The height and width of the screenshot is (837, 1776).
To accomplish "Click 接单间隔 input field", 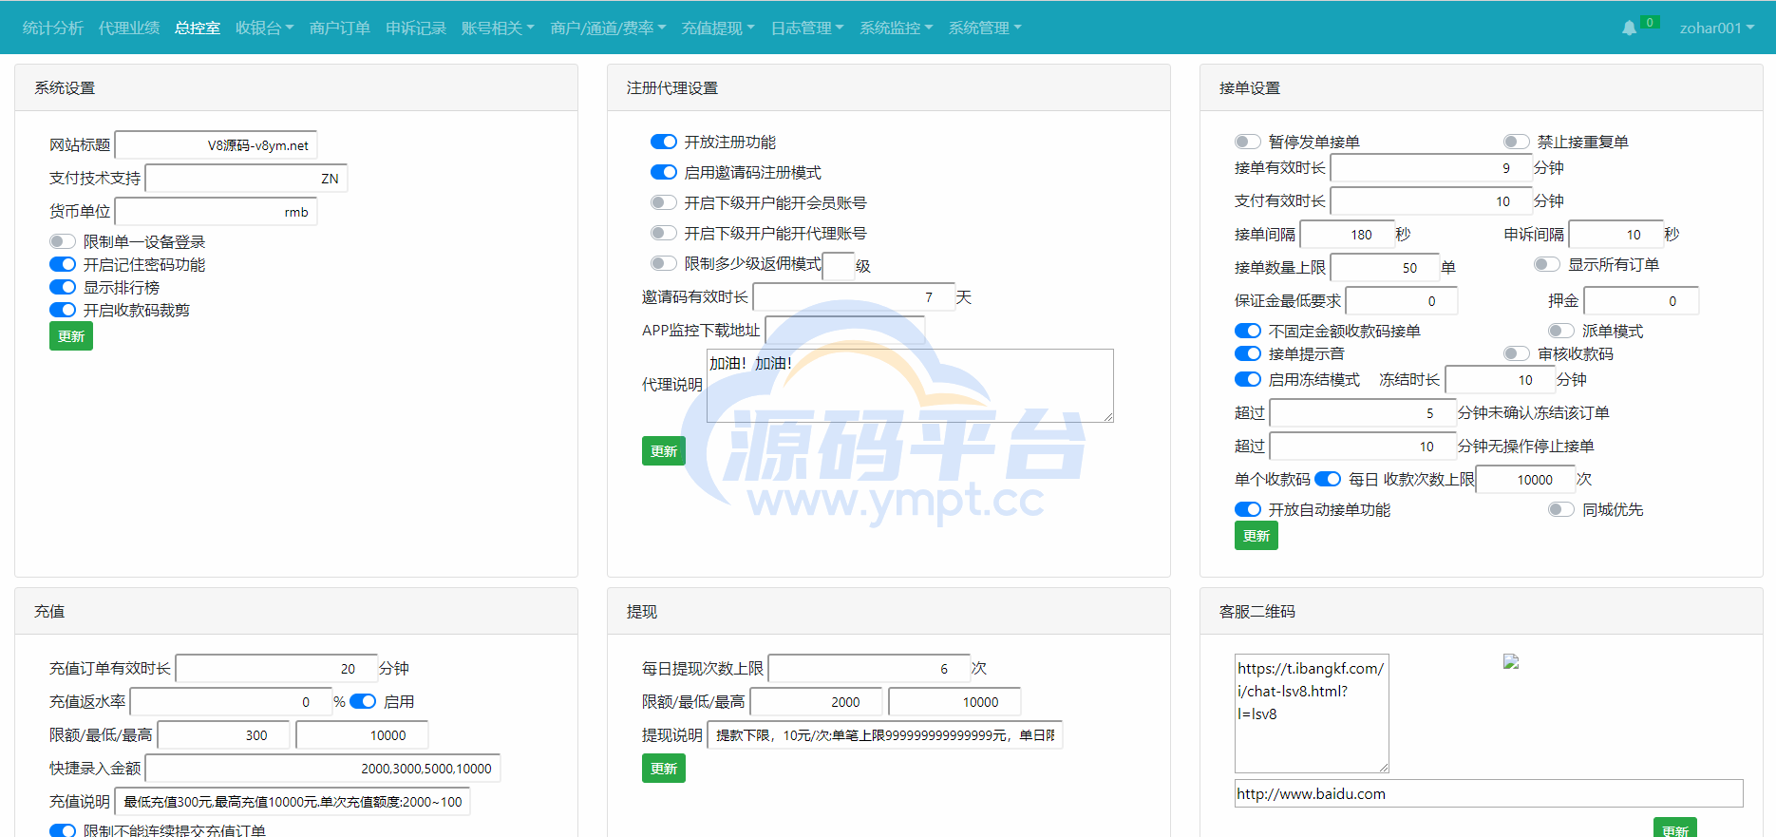I will (1347, 235).
